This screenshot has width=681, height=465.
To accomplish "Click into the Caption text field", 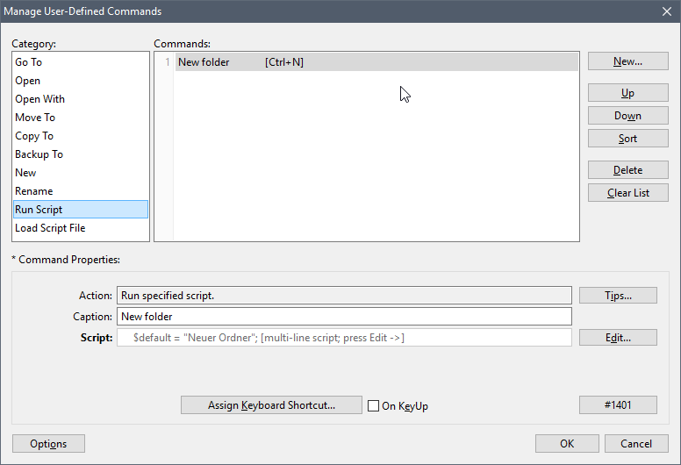I will [344, 317].
